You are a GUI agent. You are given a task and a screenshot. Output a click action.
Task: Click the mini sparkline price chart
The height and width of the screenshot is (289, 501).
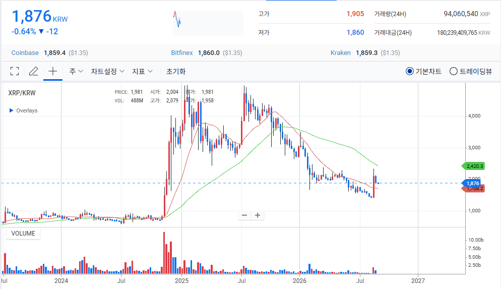pyautogui.click(x=208, y=23)
